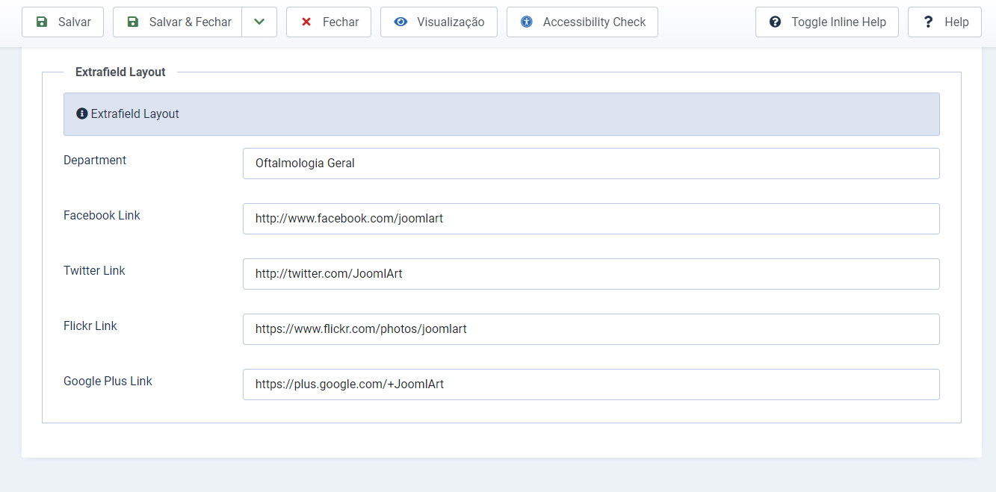Select the Twitter Link input box
Viewport: 996px width, 492px height.
coord(590,274)
